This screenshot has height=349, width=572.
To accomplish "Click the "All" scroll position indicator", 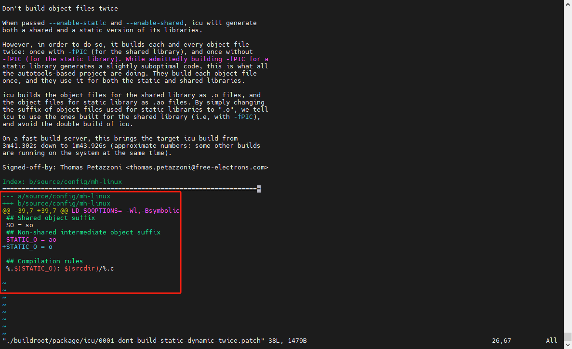I will click(551, 341).
